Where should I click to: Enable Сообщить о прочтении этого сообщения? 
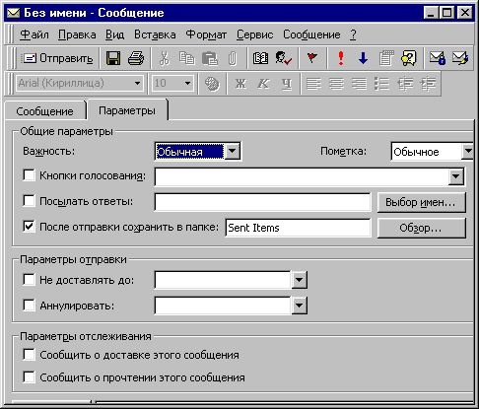pos(29,376)
